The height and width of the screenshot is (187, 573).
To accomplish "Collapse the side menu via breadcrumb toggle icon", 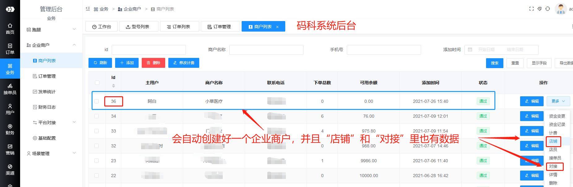I will coord(88,9).
